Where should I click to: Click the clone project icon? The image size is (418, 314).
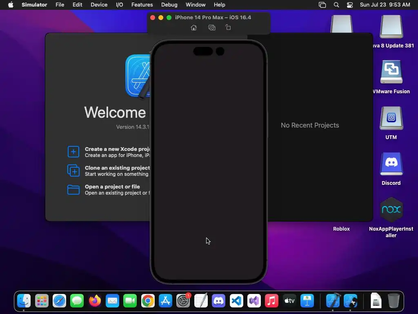coord(73,170)
